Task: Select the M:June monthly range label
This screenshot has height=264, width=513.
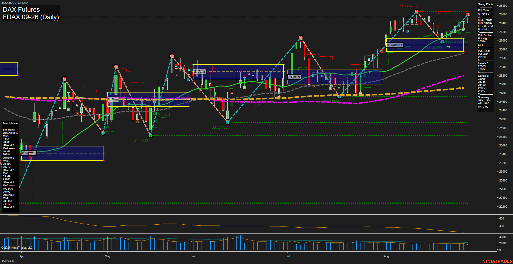Action: pyautogui.click(x=200, y=71)
